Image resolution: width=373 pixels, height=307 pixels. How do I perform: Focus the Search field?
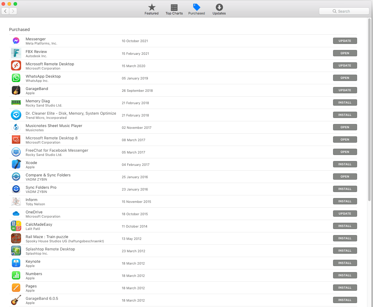click(344, 11)
